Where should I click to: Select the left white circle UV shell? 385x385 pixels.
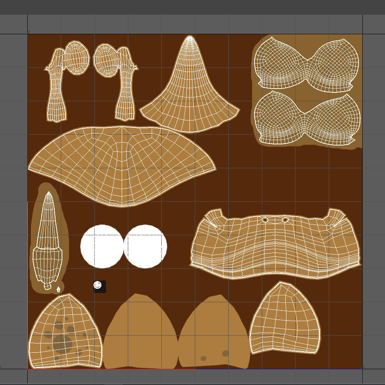102,246
